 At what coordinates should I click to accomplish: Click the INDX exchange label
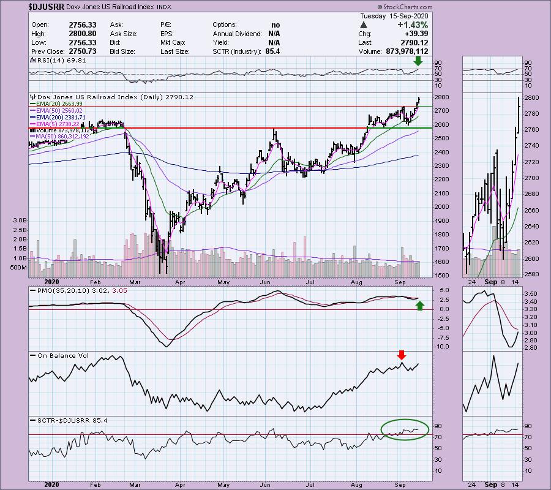[x=164, y=7]
